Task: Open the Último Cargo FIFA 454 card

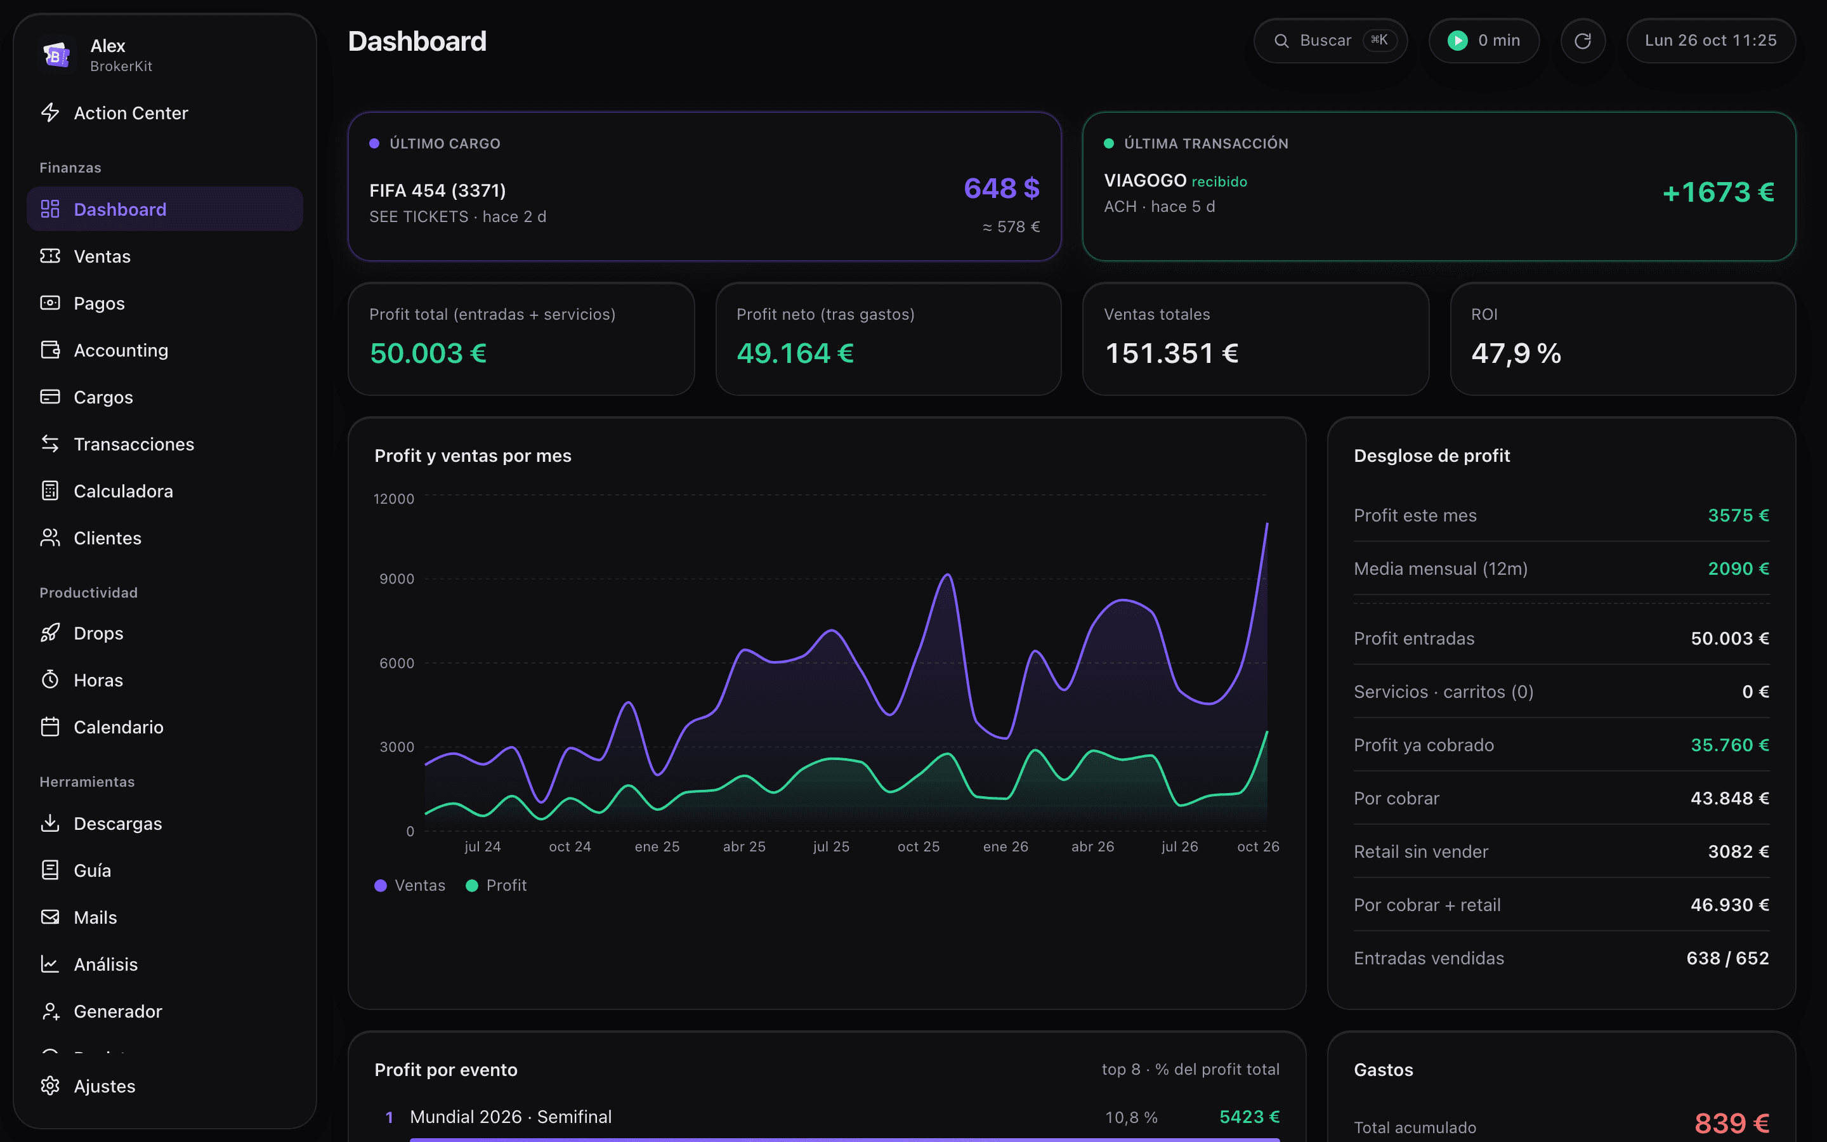Action: 704,187
